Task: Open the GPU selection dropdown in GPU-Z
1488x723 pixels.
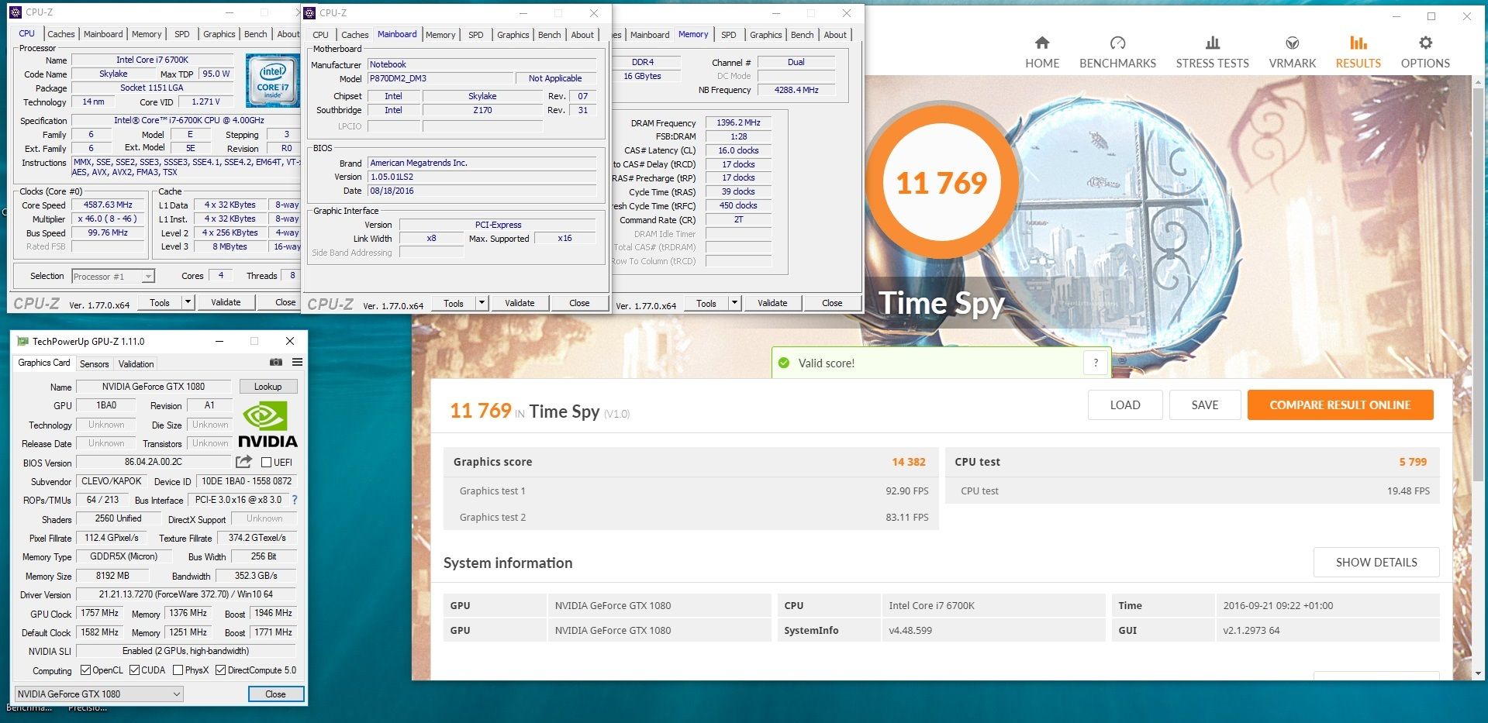Action: (x=98, y=694)
